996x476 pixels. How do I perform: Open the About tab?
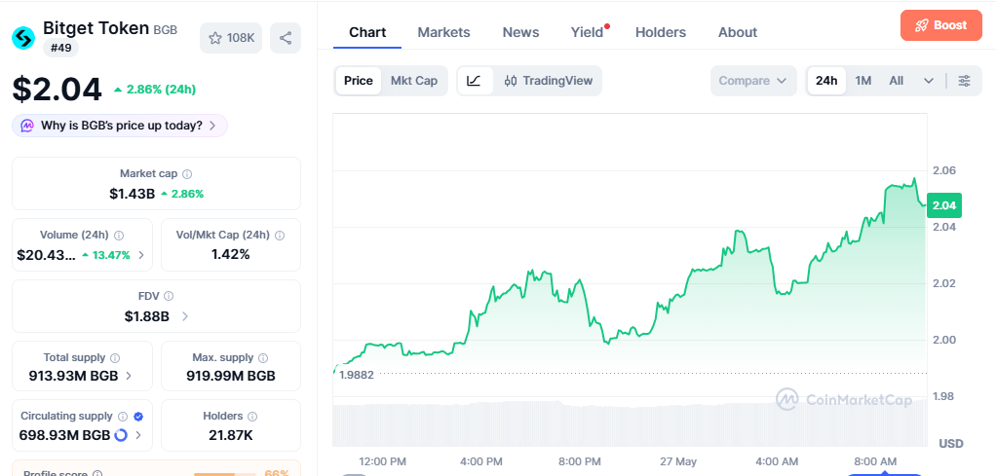coord(738,32)
